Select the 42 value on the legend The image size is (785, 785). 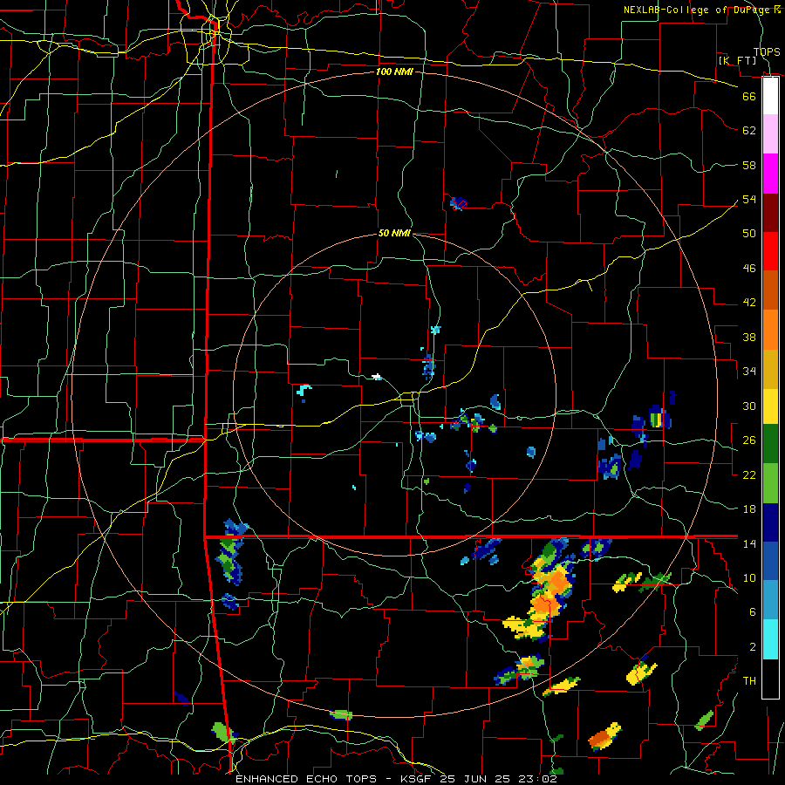749,303
